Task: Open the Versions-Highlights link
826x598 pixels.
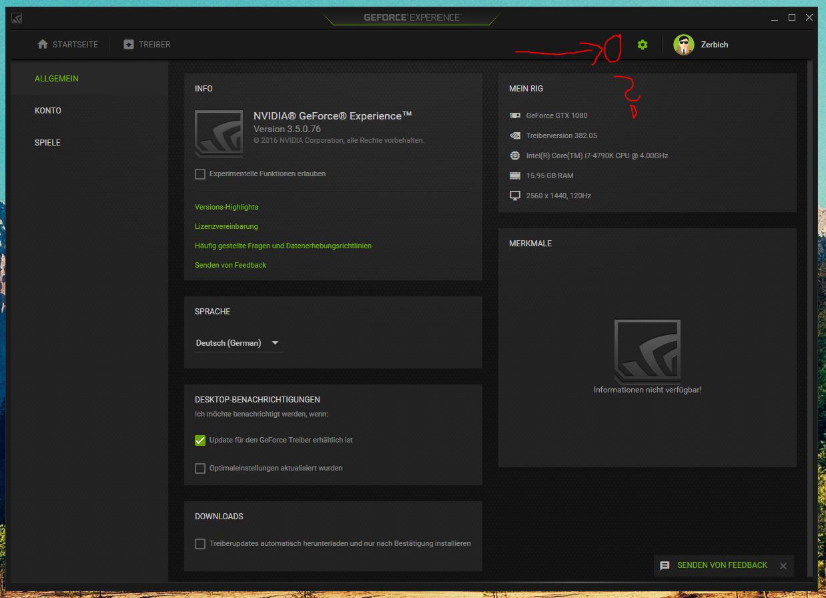Action: pyautogui.click(x=226, y=207)
